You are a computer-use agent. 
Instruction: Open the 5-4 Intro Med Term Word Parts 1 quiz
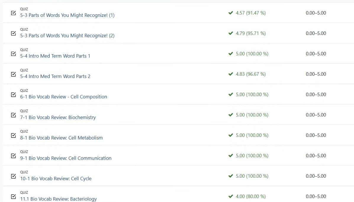click(x=55, y=56)
